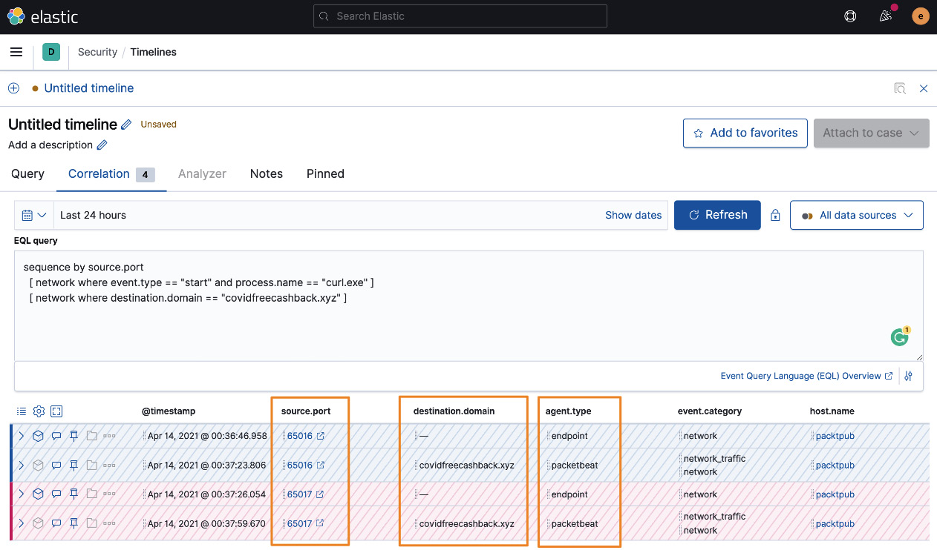Expand event row at 00:36:46.958

click(x=21, y=436)
